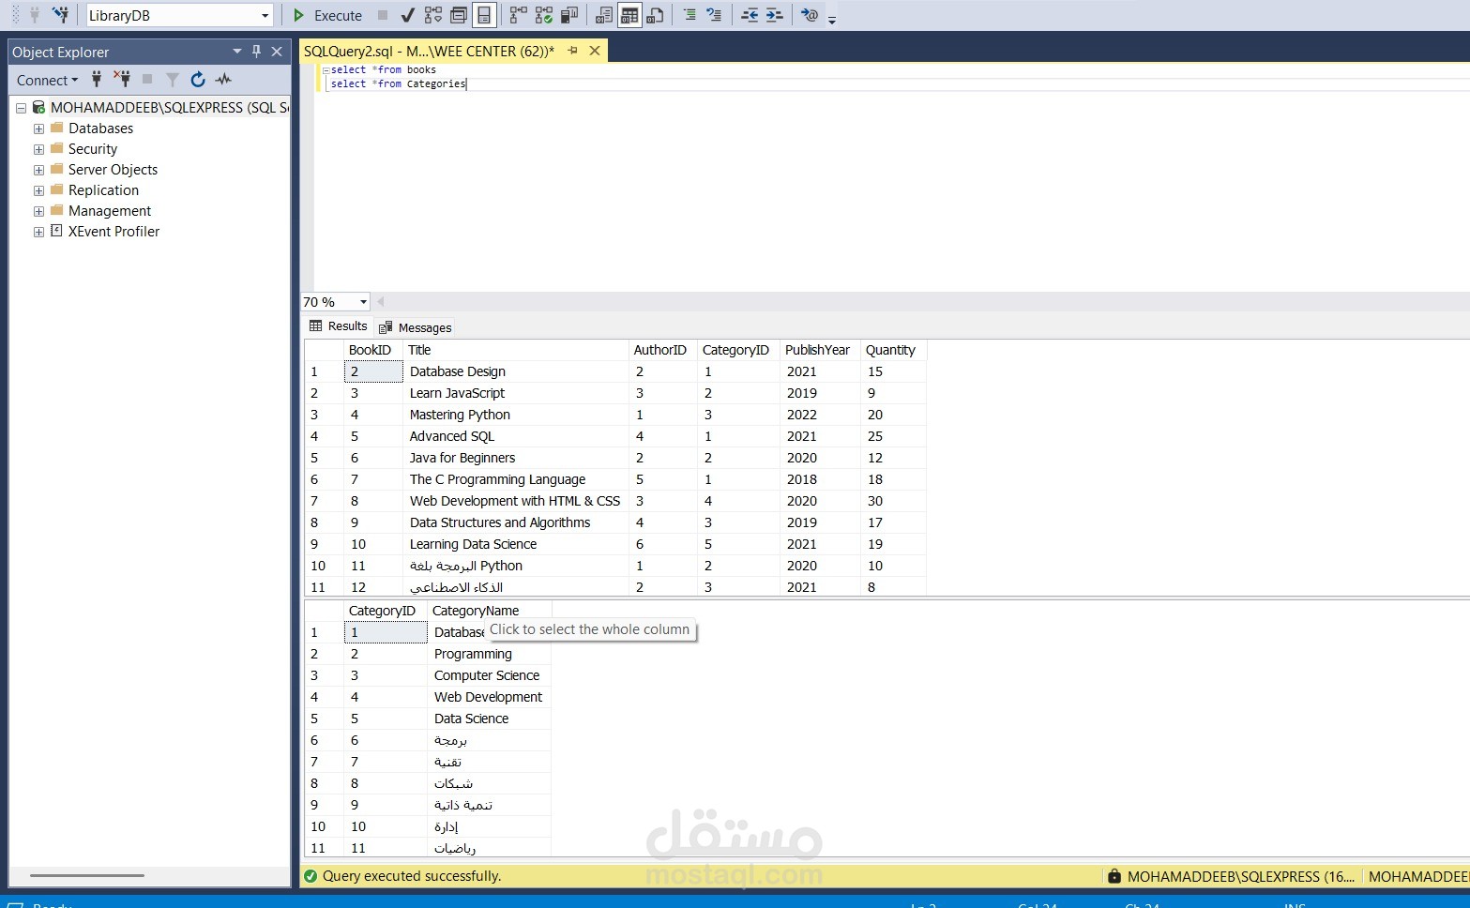Click the editor horizontal scroll left arrow
Image resolution: width=1470 pixels, height=908 pixels.
point(381,302)
